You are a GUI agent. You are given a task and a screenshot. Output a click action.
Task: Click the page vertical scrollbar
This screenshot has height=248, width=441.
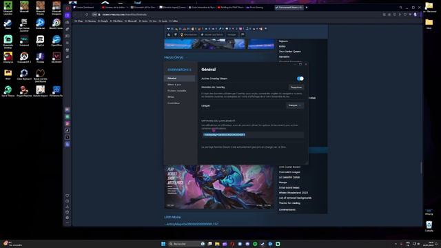421,168
